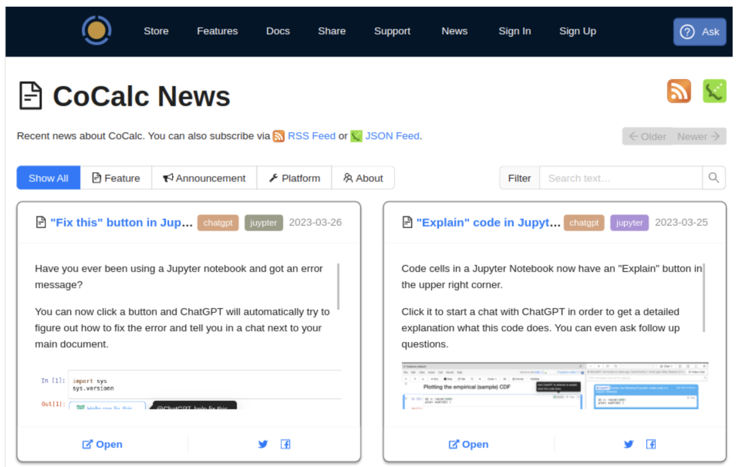Open the Docs menu item

coord(278,31)
